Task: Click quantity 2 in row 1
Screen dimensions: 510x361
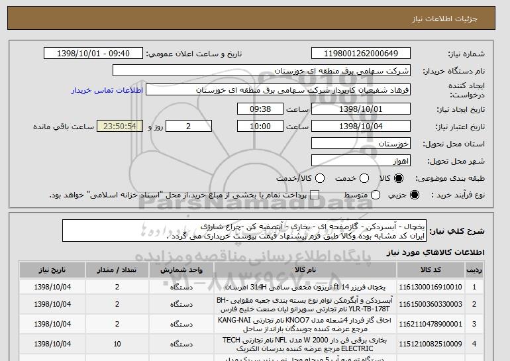Action: (117, 287)
